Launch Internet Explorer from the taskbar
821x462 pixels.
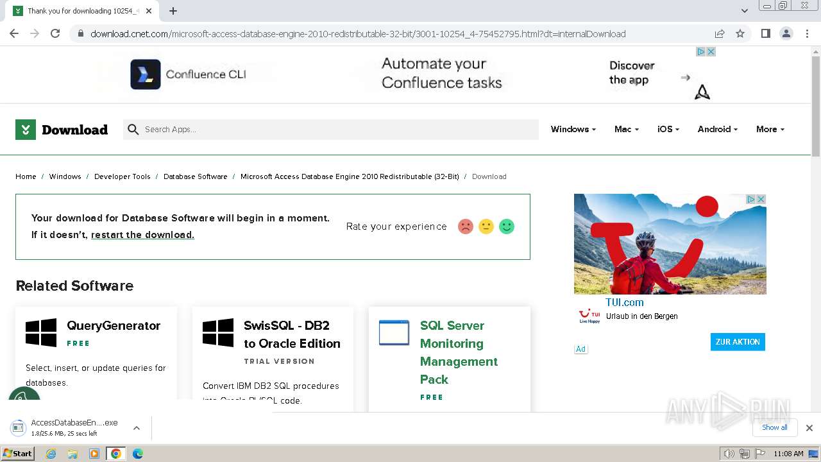pyautogui.click(x=51, y=454)
